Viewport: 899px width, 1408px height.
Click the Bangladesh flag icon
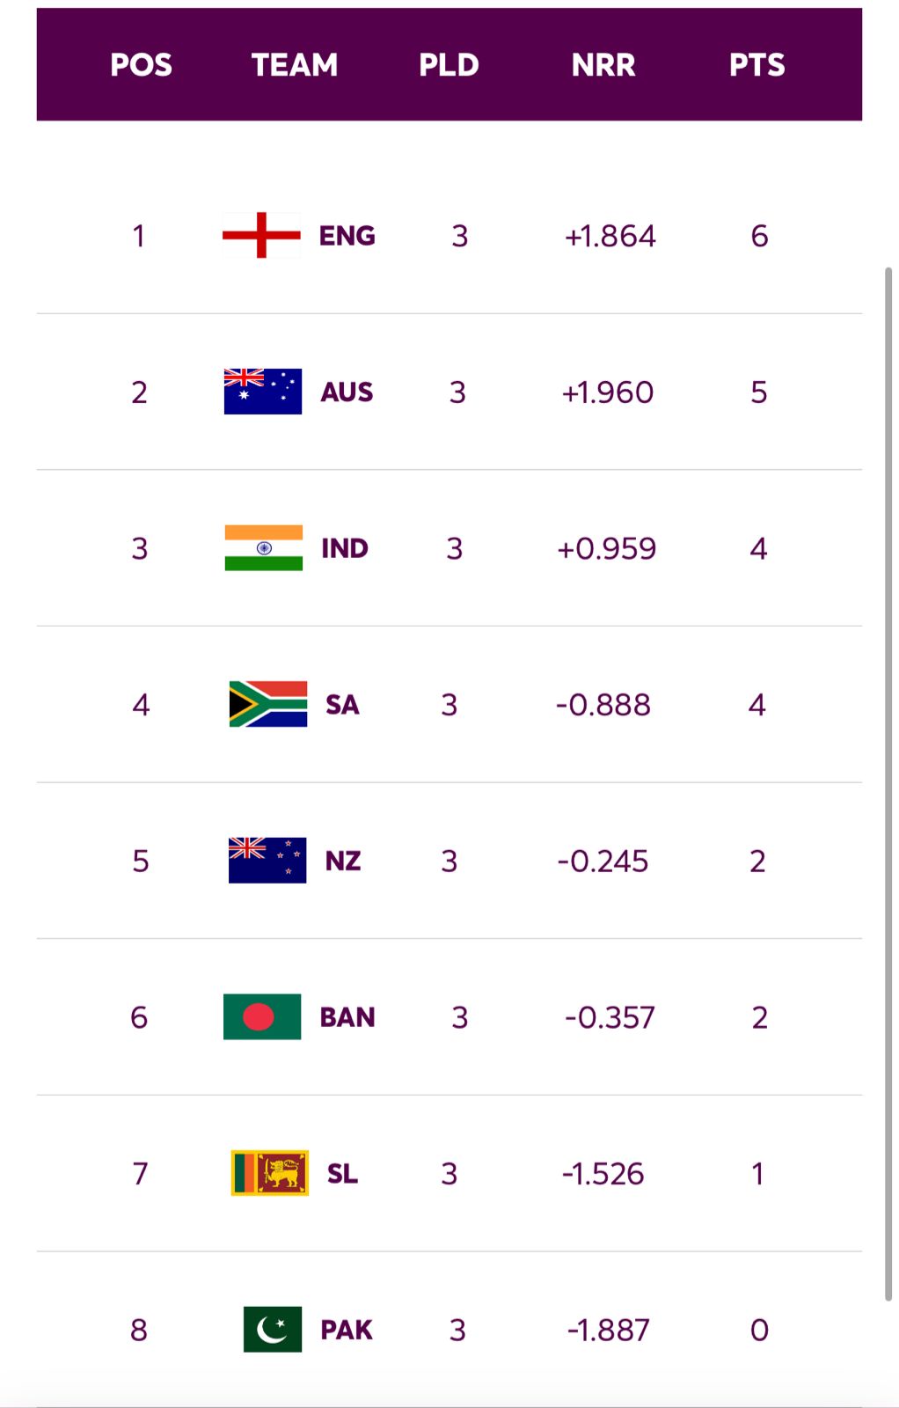[x=262, y=1017]
